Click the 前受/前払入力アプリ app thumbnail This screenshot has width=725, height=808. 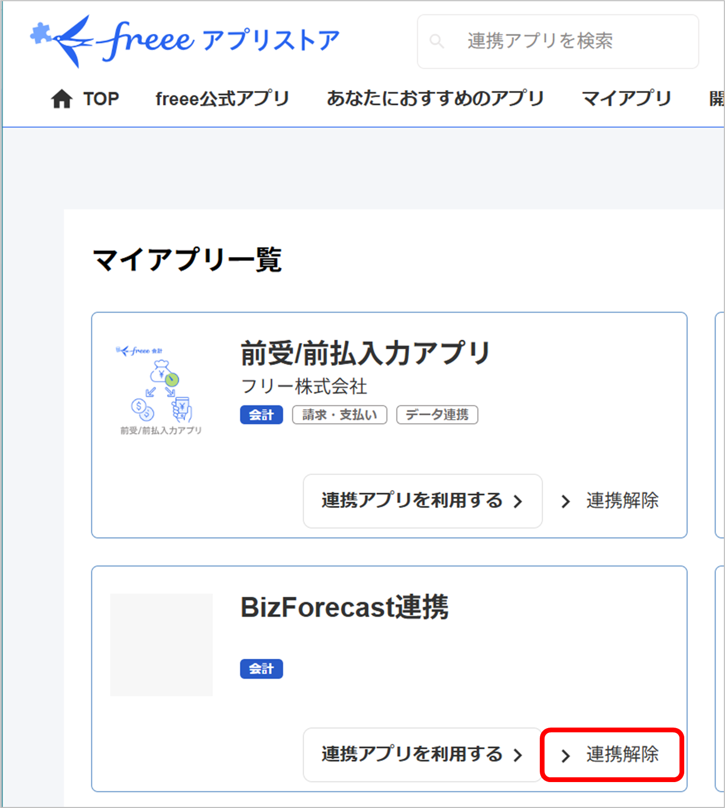click(161, 391)
